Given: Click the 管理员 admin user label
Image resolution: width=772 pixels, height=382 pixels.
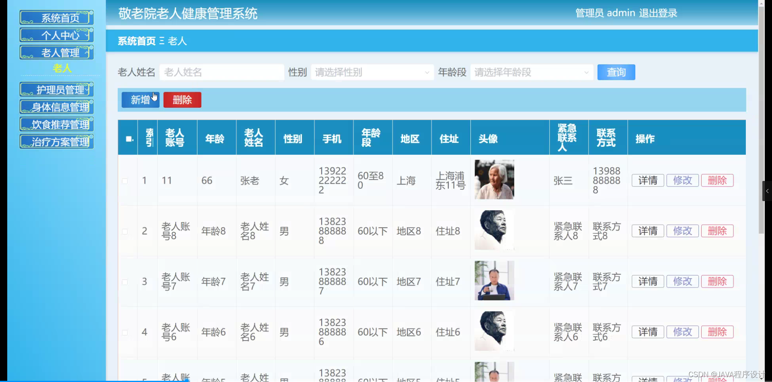Looking at the screenshot, I should (x=605, y=13).
